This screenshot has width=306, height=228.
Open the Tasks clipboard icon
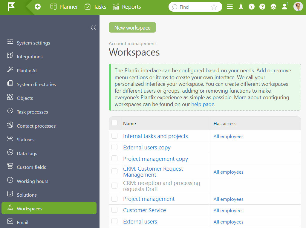coord(88,7)
